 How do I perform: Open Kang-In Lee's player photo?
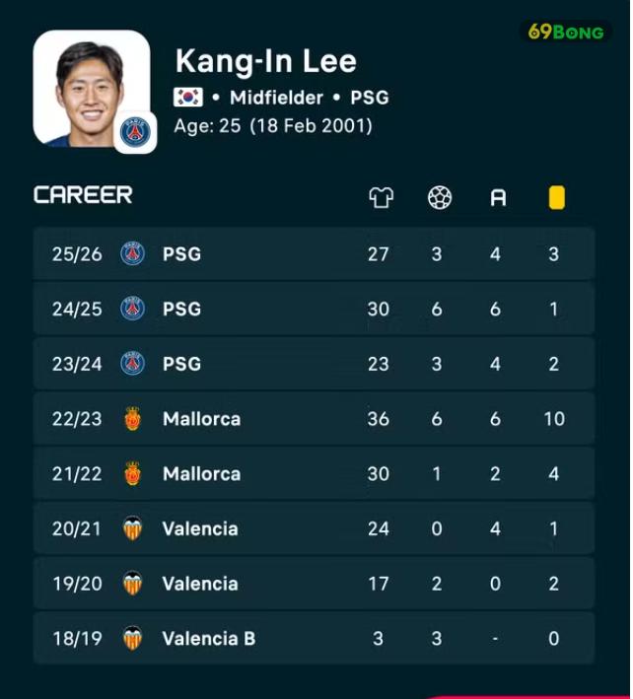92,89
